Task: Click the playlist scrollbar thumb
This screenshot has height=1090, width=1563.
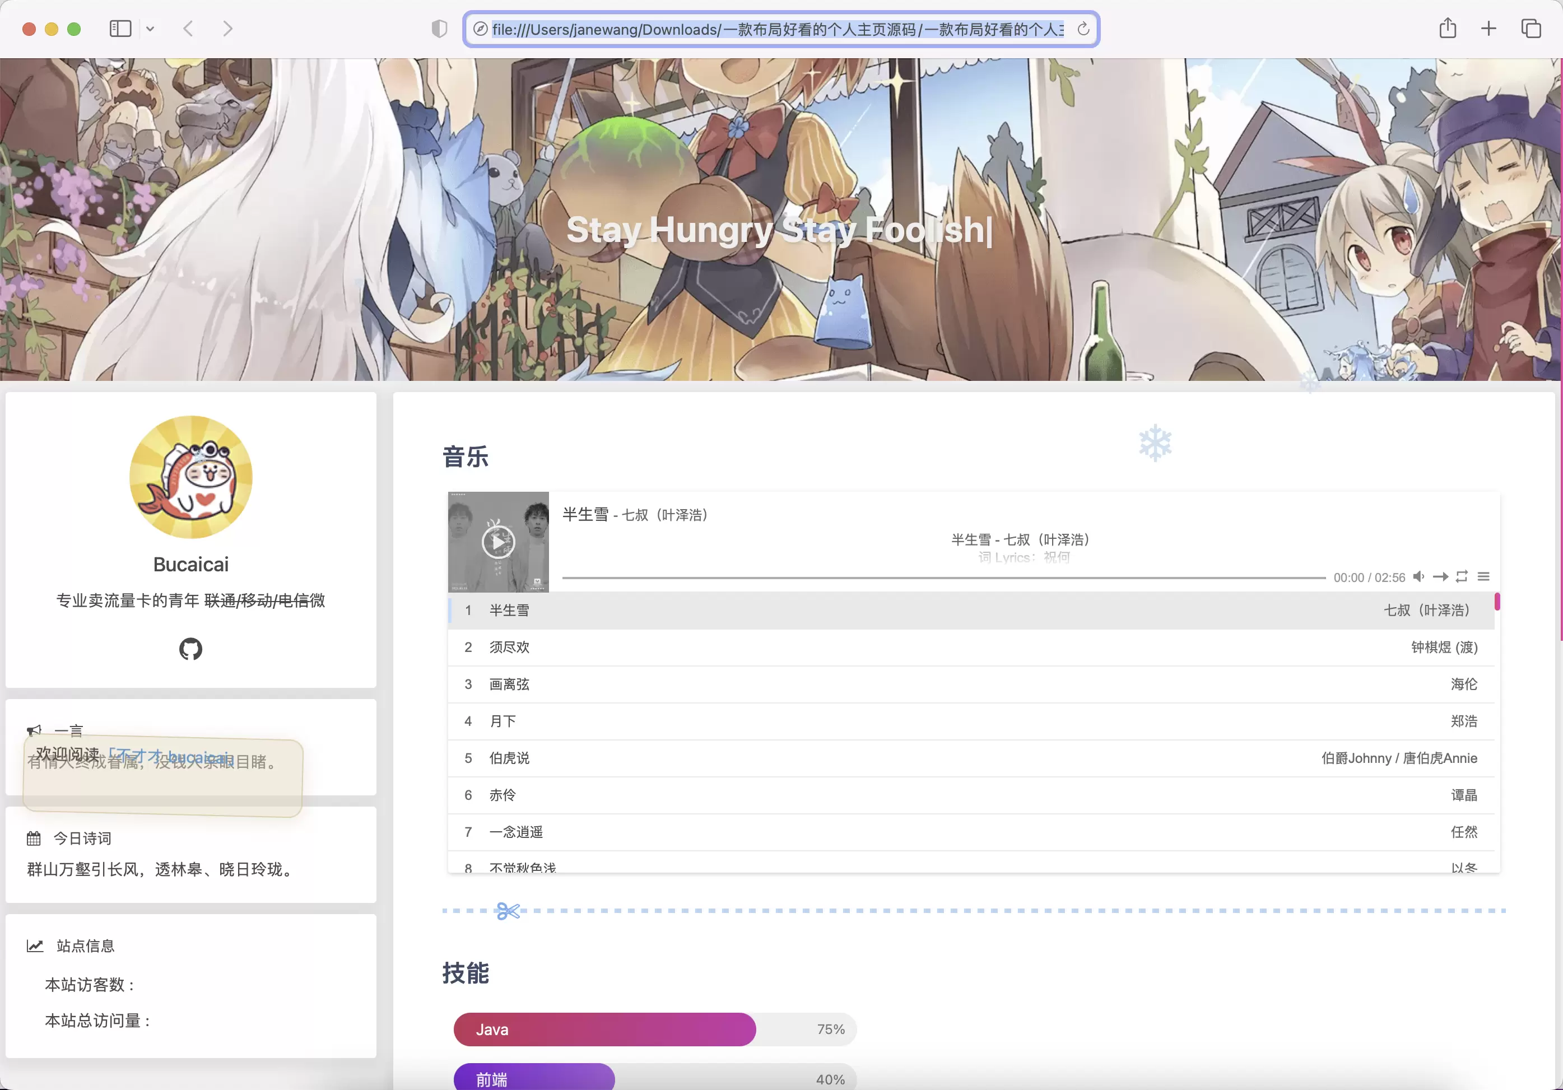Action: (1497, 601)
